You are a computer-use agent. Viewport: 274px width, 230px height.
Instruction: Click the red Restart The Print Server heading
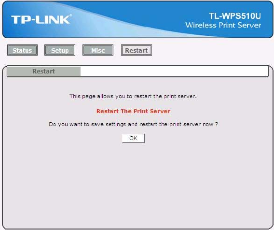click(133, 111)
